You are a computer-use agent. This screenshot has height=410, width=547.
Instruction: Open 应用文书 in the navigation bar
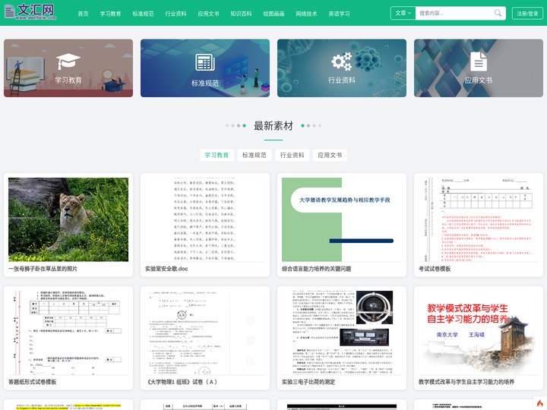click(208, 14)
